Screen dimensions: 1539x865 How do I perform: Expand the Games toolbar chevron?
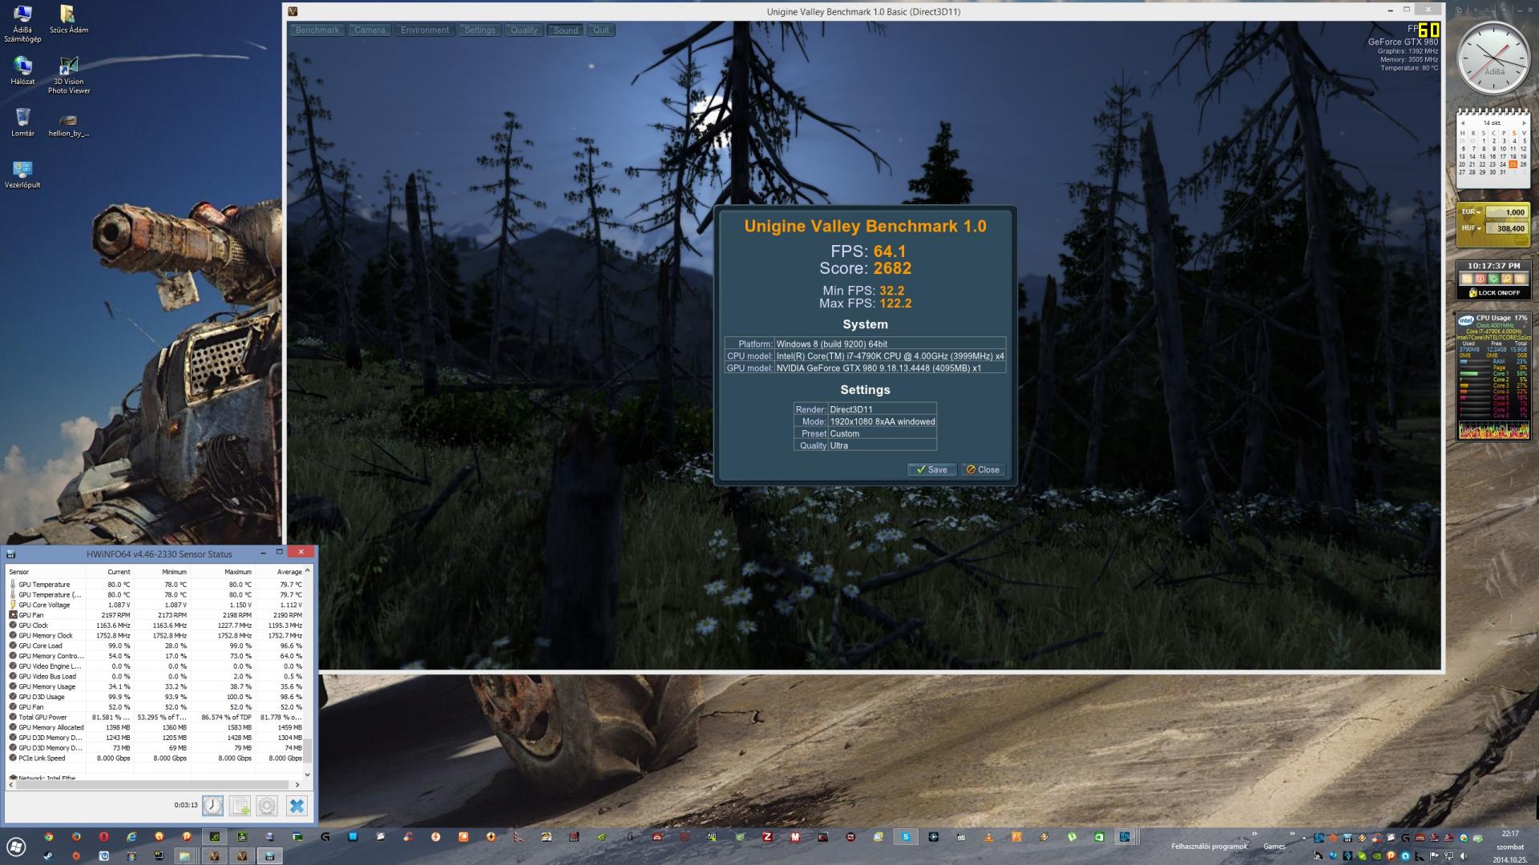pos(1292,834)
